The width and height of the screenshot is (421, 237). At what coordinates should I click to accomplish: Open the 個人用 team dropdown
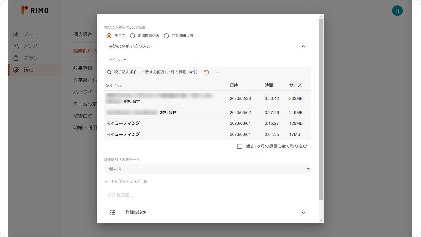click(208, 169)
